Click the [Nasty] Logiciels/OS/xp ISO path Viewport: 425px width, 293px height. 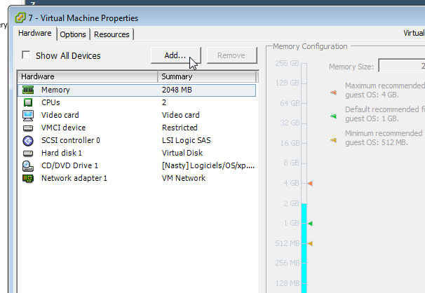(x=208, y=165)
